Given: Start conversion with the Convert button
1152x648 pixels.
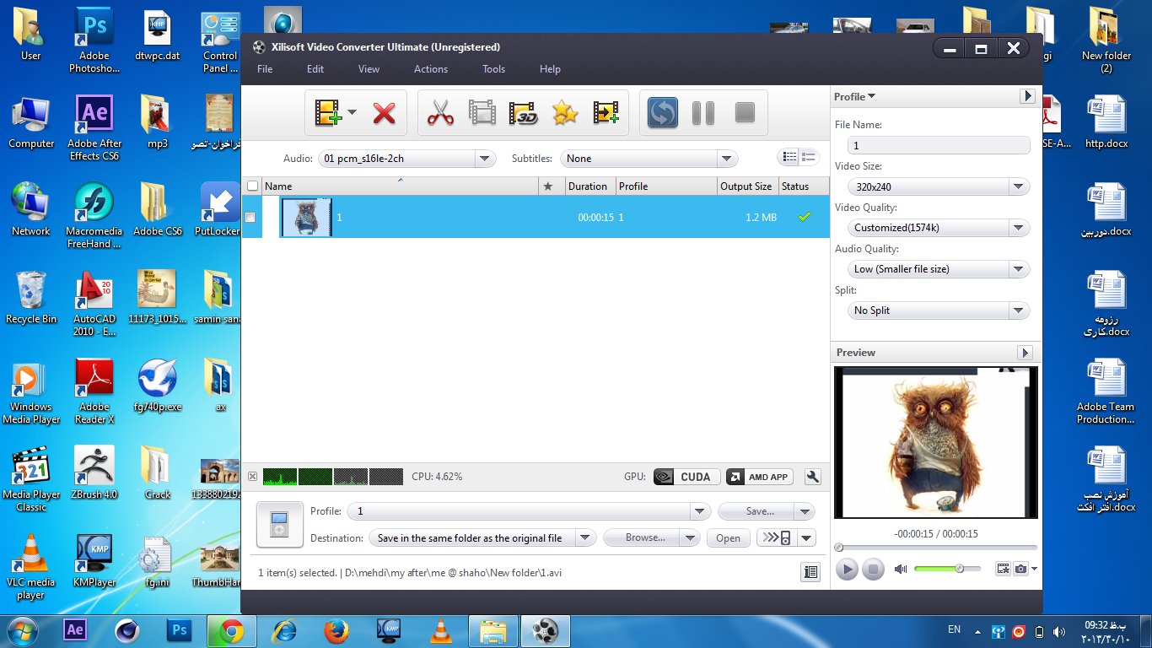Looking at the screenshot, I should coord(662,112).
